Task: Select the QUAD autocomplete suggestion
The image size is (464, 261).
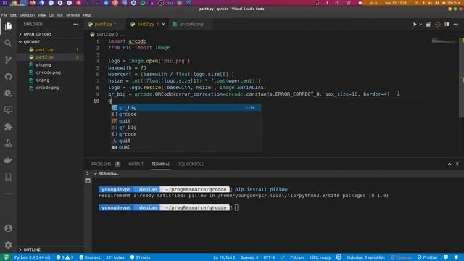Action: pos(186,147)
